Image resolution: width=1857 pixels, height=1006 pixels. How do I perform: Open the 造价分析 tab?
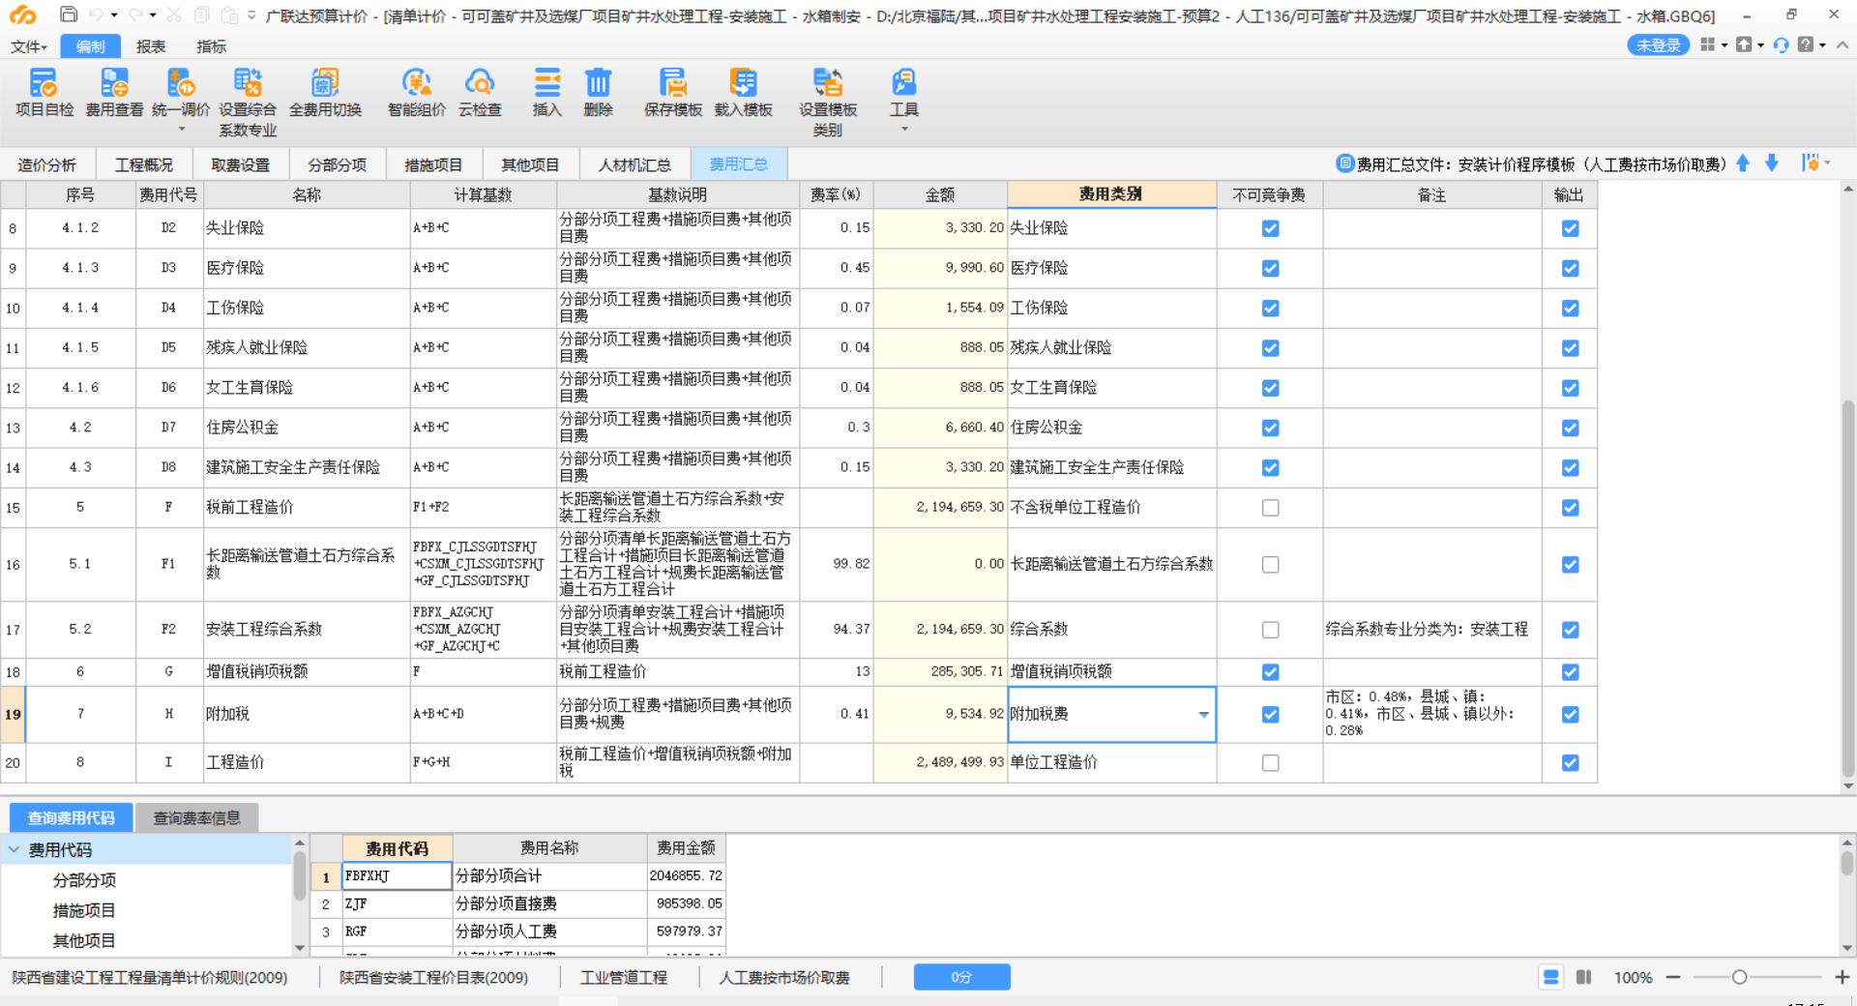click(x=47, y=164)
